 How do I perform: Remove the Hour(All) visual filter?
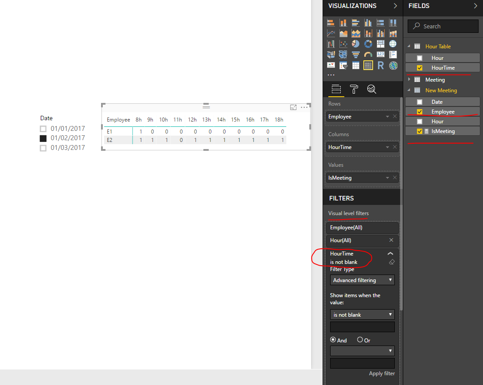tap(391, 240)
